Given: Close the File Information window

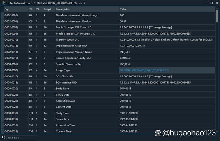Looking at the screenshot, I should [x=217, y=3].
